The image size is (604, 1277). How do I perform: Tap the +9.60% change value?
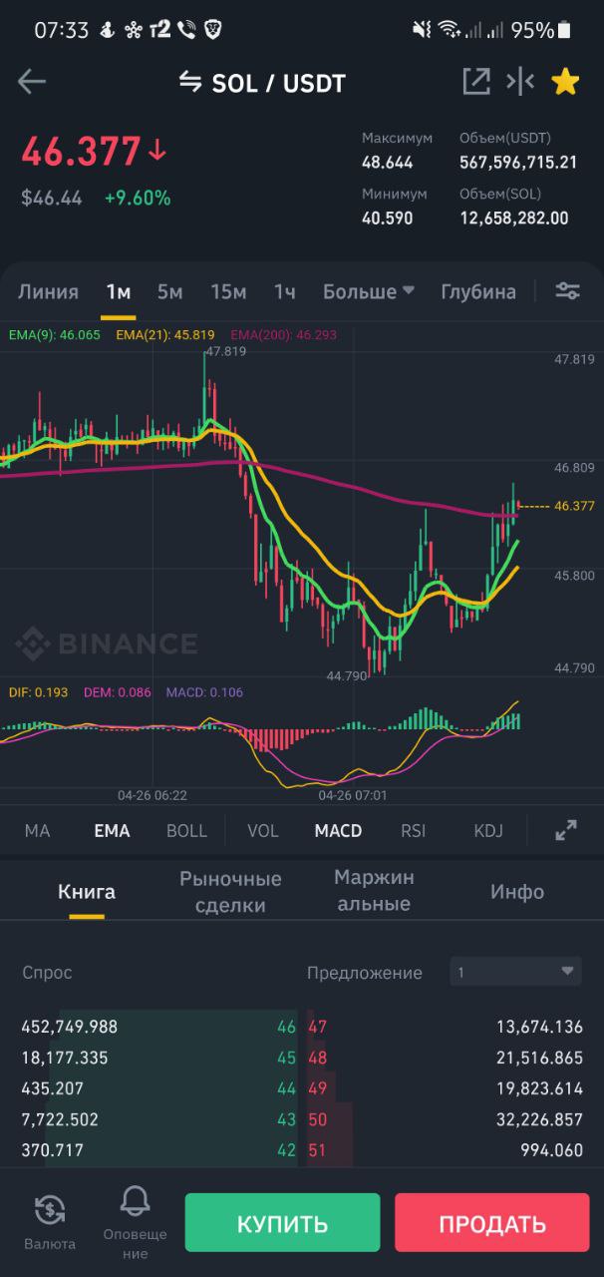(x=138, y=198)
